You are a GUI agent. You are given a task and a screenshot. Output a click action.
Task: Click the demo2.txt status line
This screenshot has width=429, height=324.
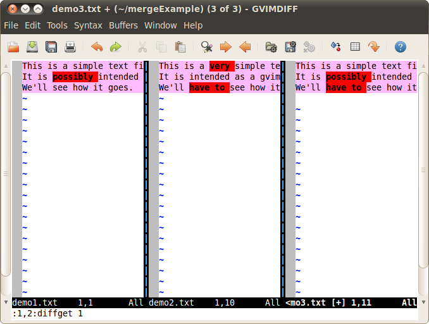214,302
